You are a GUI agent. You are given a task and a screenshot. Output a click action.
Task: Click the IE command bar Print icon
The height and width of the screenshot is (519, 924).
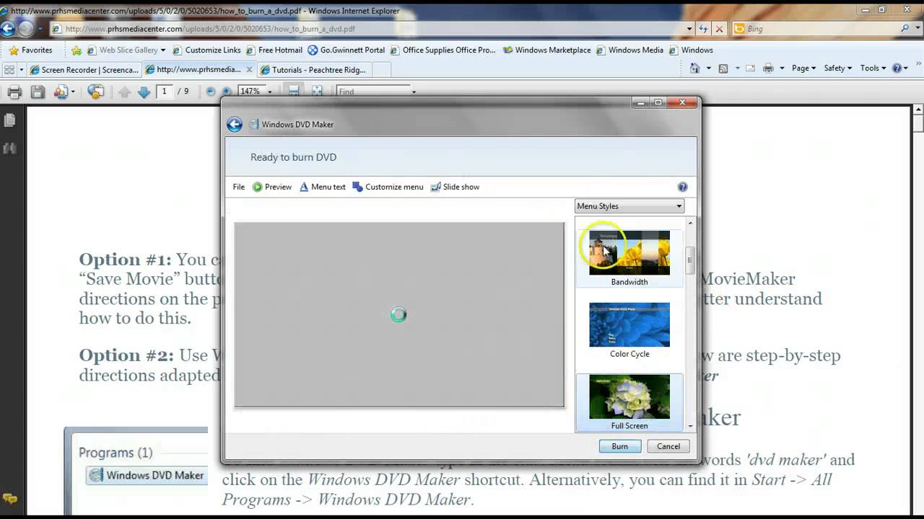768,68
